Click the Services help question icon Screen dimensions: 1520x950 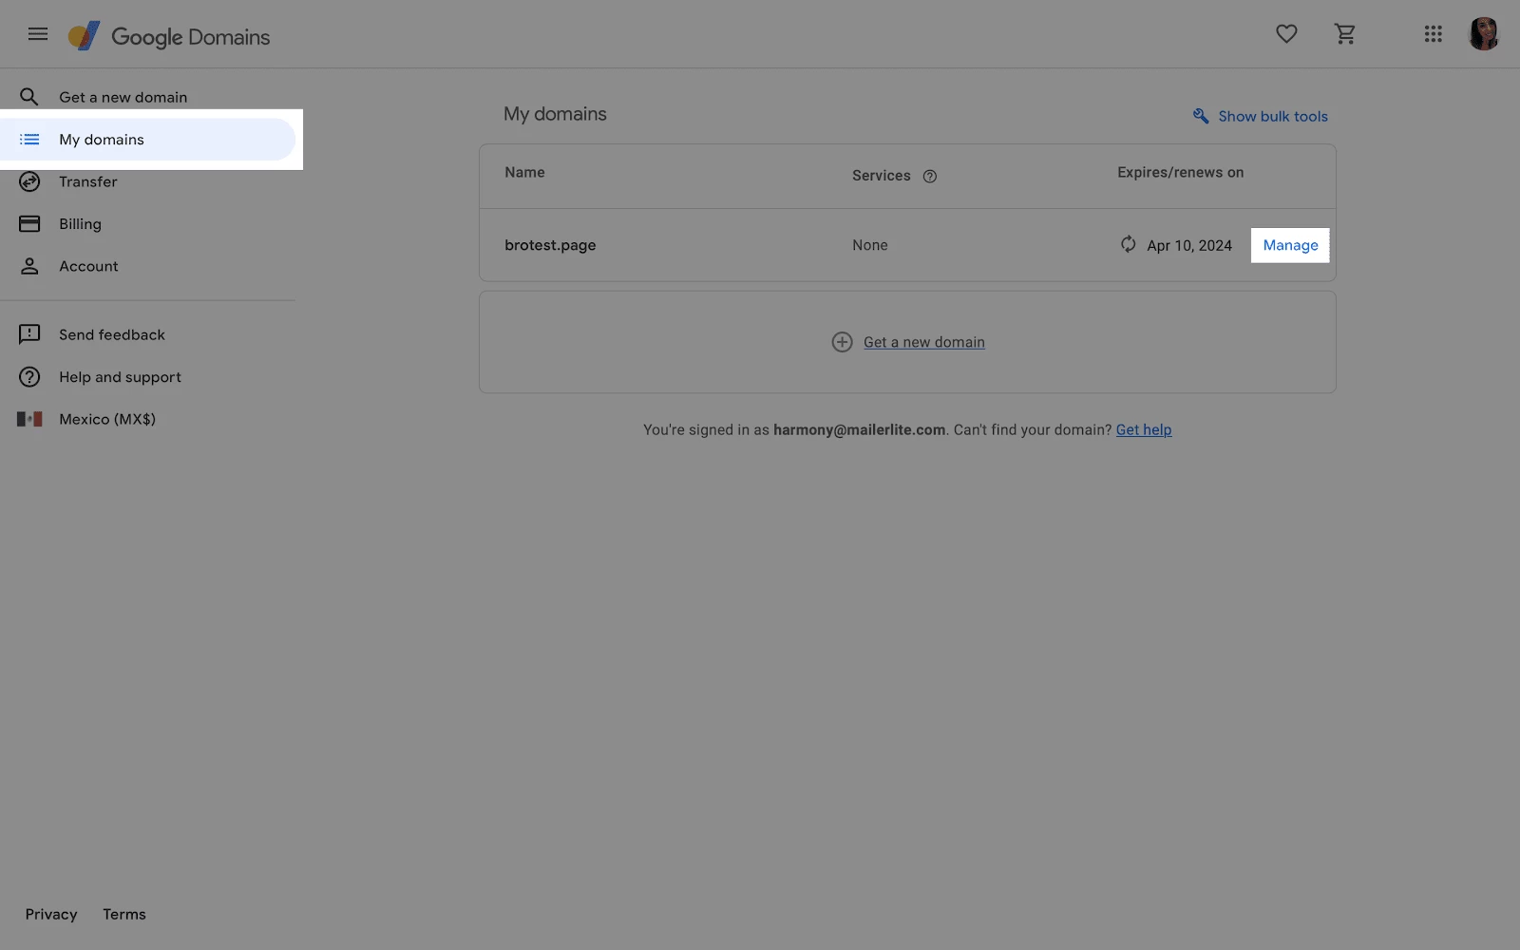tap(930, 176)
